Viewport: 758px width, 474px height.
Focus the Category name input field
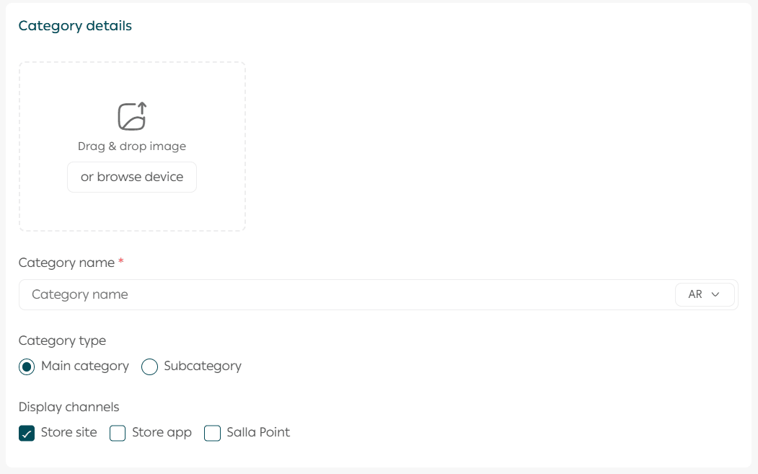pos(346,294)
